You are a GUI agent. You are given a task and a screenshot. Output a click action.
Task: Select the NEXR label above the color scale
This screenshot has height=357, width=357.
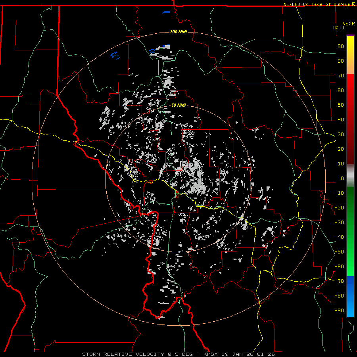[x=349, y=23]
